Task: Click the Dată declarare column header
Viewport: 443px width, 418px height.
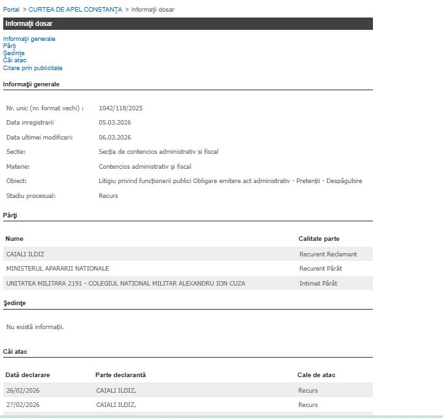Action: click(x=28, y=375)
